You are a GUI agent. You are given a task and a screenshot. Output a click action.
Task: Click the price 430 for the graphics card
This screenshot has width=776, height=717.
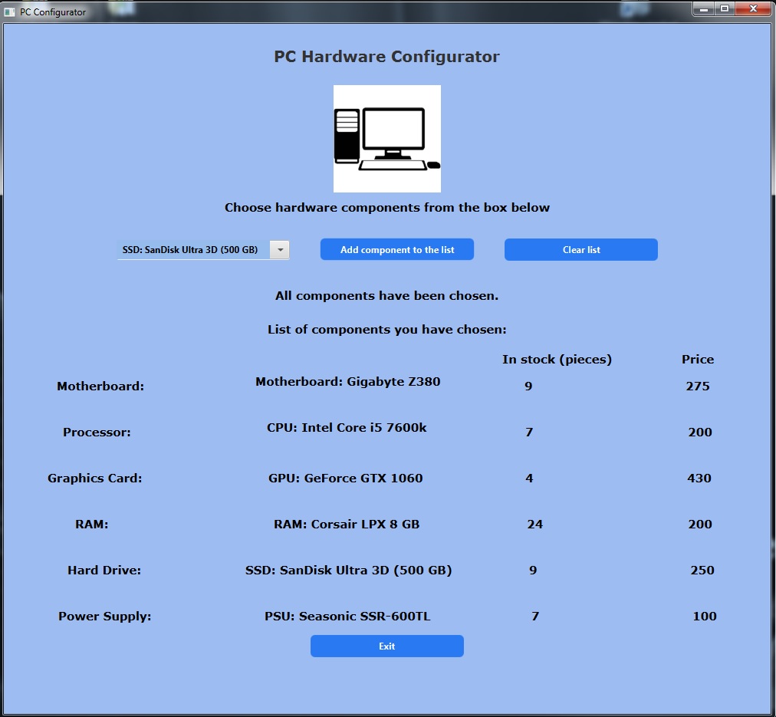pyautogui.click(x=699, y=478)
